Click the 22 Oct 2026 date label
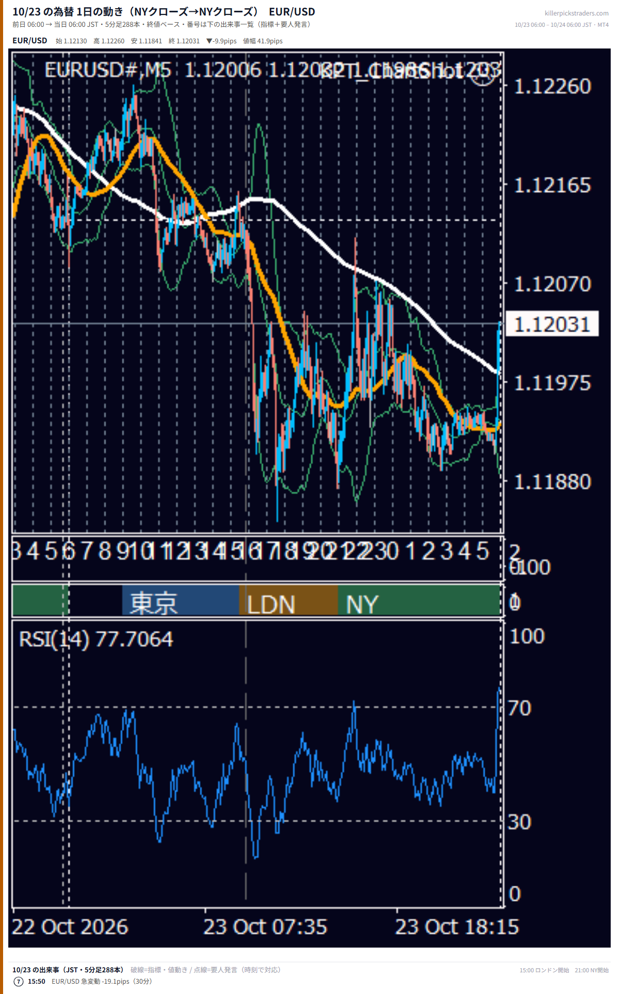The image size is (619, 994). tap(70, 926)
